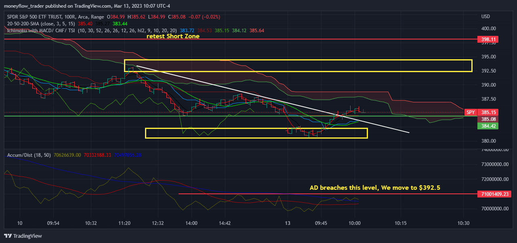Viewport: 517px width, 243px height.
Task: Click the 14:42 time axis label
Action: (x=225, y=223)
